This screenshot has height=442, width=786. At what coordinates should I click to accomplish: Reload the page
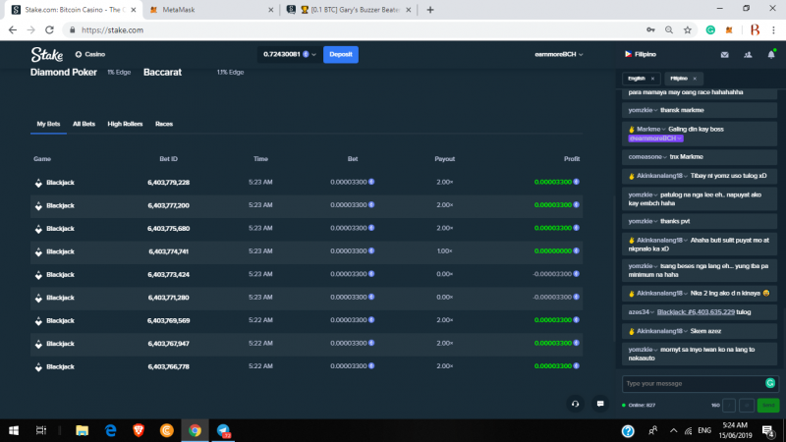[x=49, y=30]
